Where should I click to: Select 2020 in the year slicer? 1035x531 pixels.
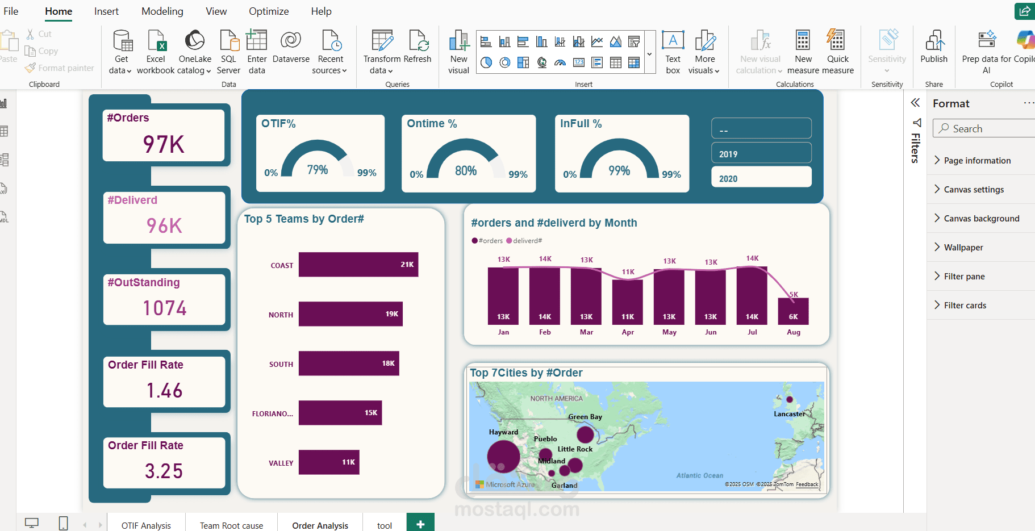click(761, 178)
